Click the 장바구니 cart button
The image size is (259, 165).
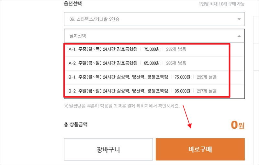point(108,149)
